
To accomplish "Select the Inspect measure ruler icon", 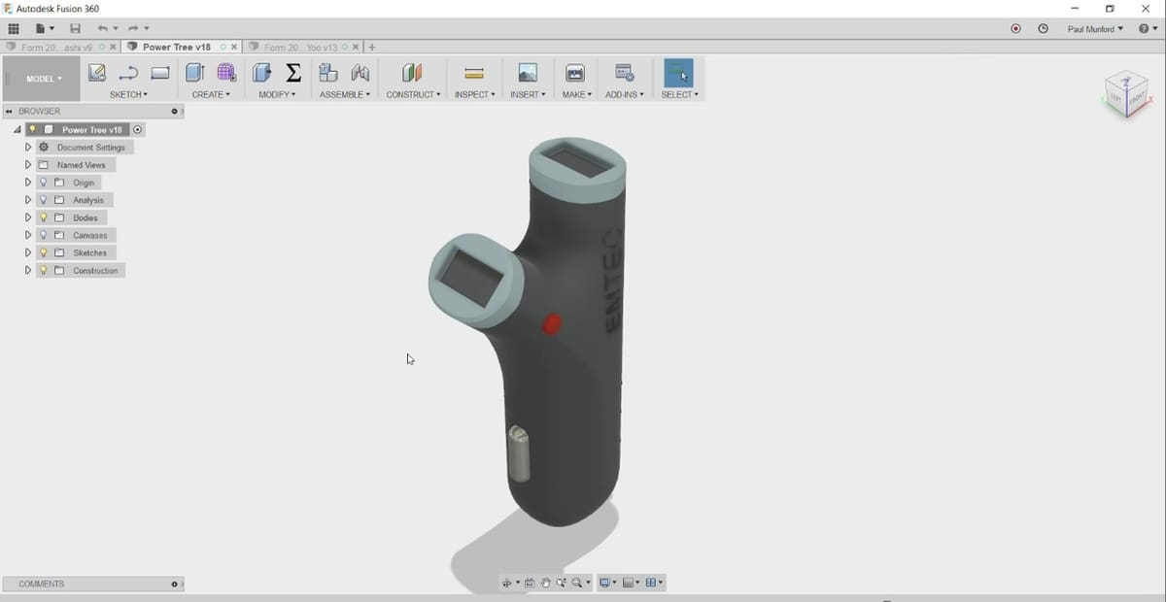I will coord(474,73).
